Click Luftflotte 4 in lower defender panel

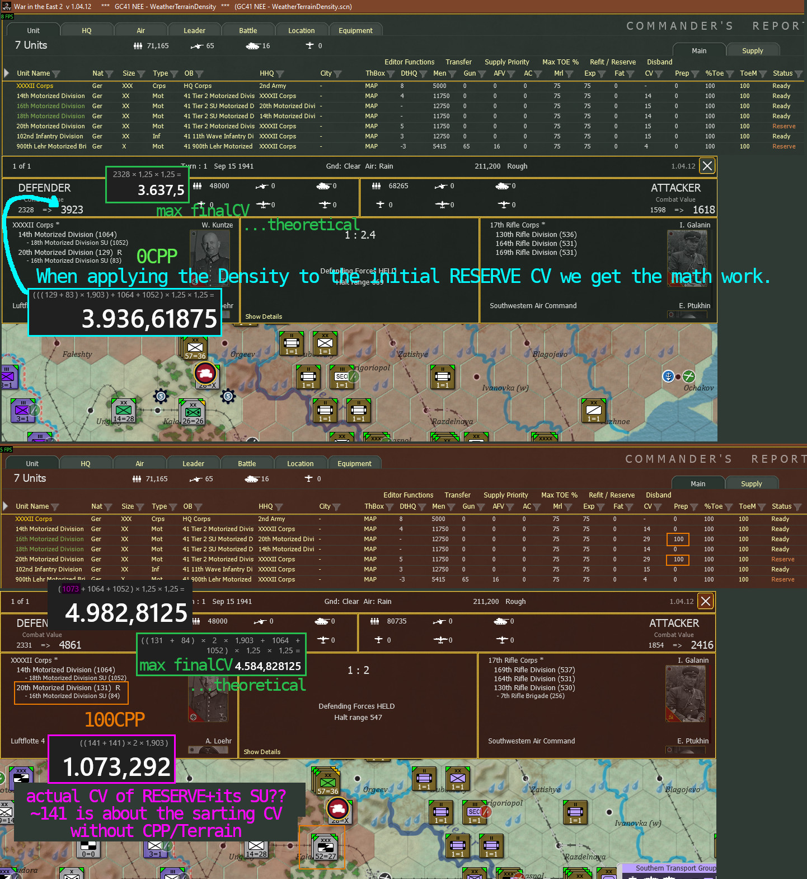[27, 741]
